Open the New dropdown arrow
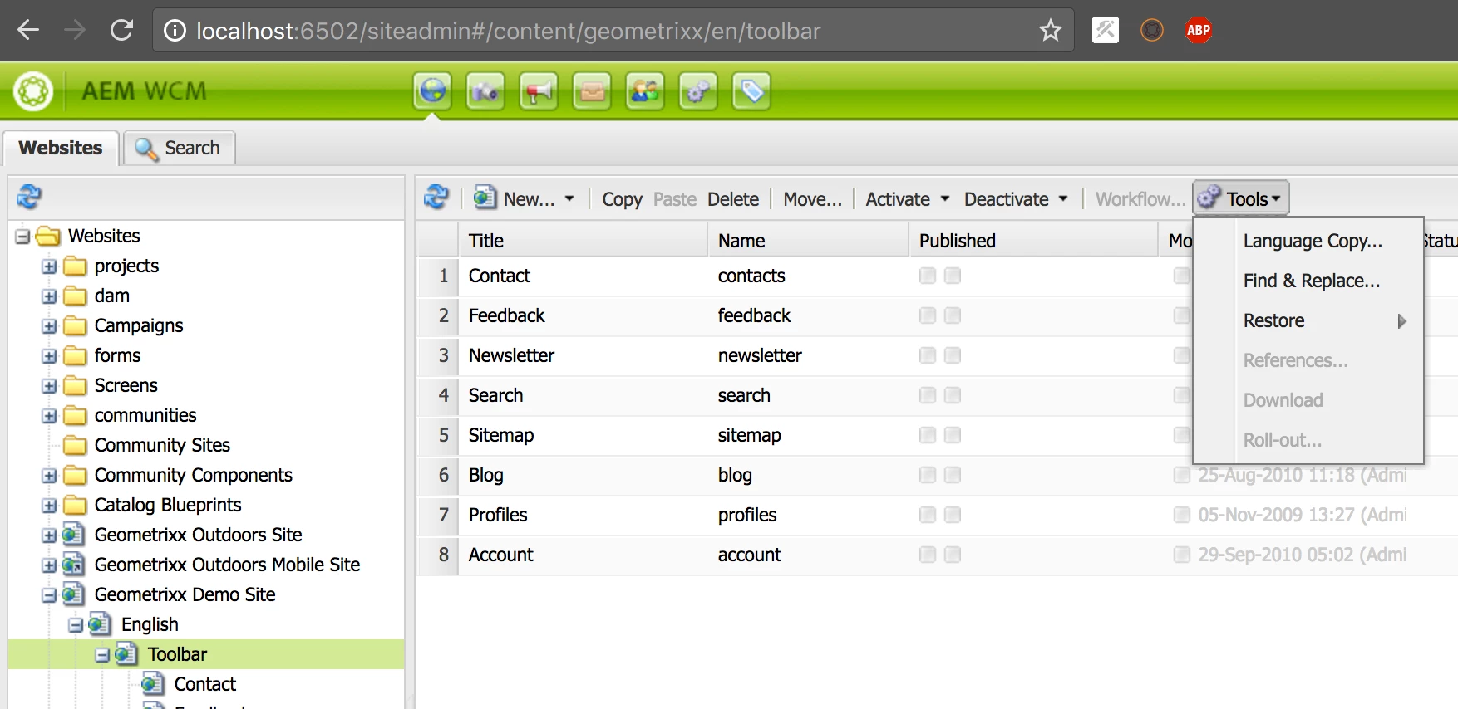This screenshot has width=1458, height=709. point(569,198)
